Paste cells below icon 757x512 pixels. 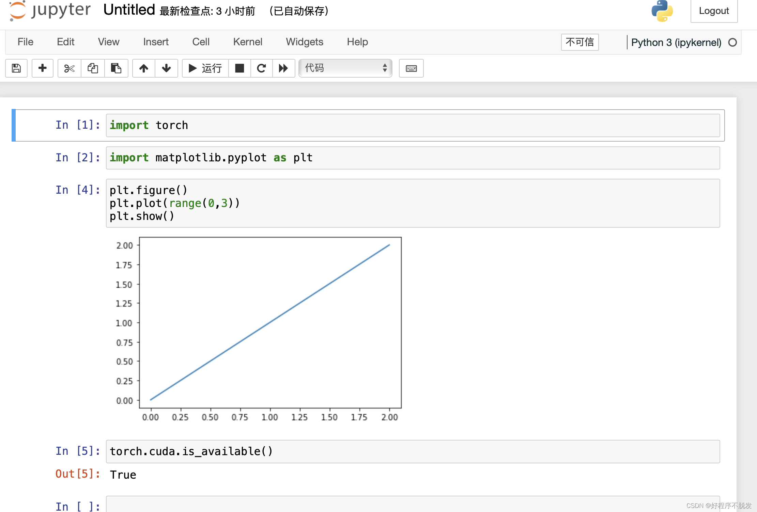116,68
